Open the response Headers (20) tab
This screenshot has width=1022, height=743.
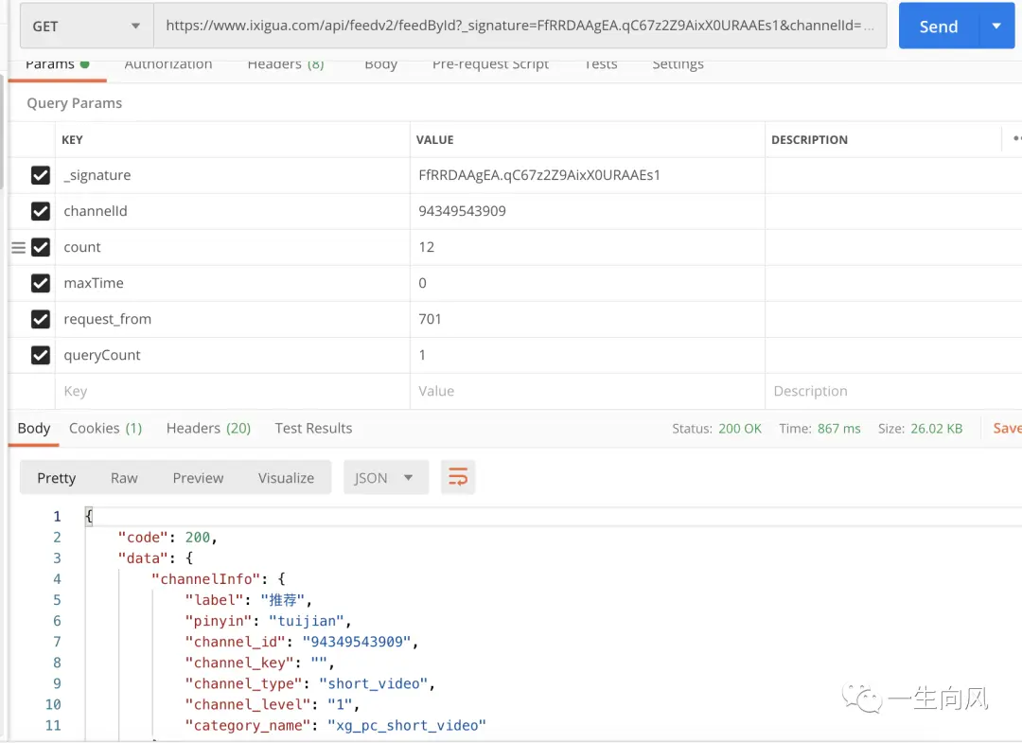click(208, 428)
